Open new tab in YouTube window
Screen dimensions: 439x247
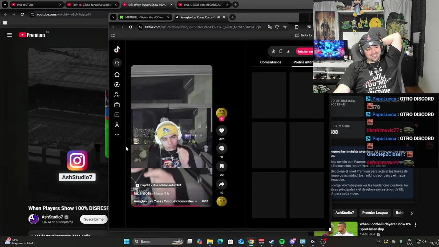[235, 5]
